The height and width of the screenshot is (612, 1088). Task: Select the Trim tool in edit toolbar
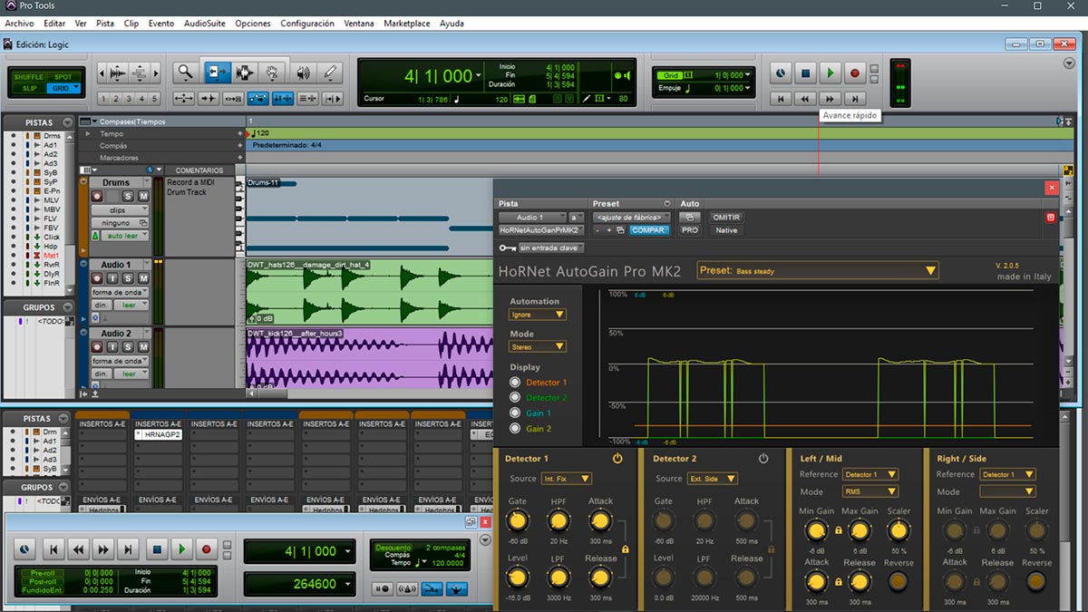[217, 73]
